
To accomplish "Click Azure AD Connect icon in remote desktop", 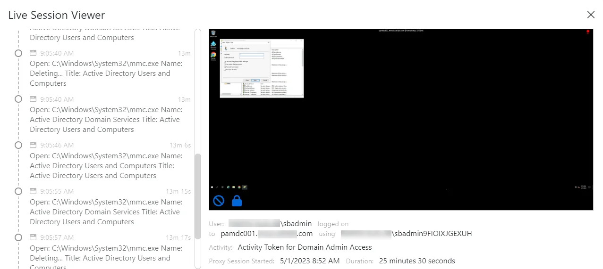I will tap(213, 44).
